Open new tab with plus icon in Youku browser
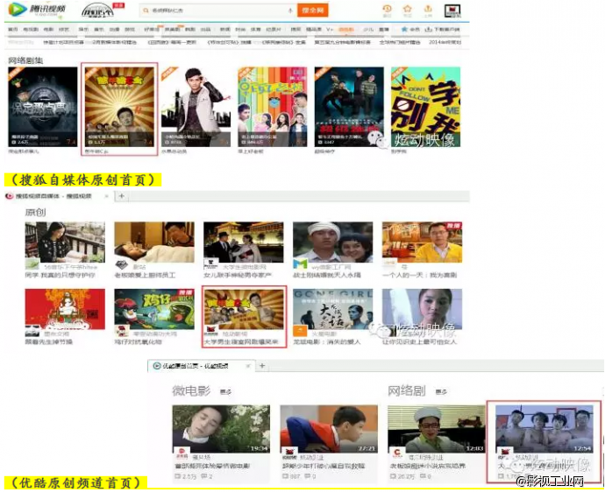The width and height of the screenshot is (605, 492). coord(261,365)
